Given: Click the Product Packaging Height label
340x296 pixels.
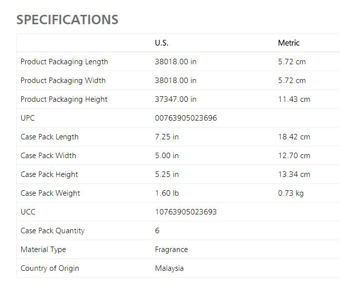Looking at the screenshot, I should (64, 99).
